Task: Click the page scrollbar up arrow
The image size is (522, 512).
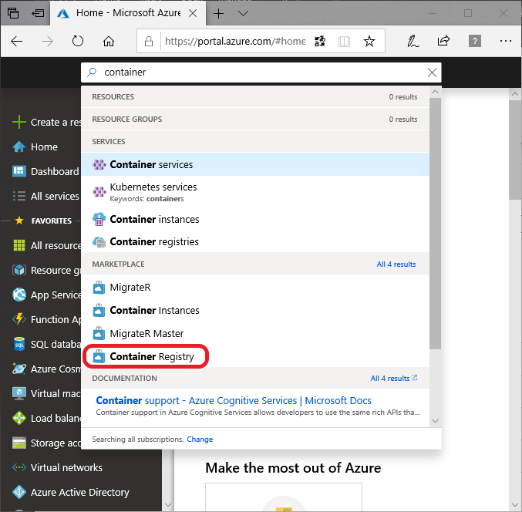Action: click(515, 94)
